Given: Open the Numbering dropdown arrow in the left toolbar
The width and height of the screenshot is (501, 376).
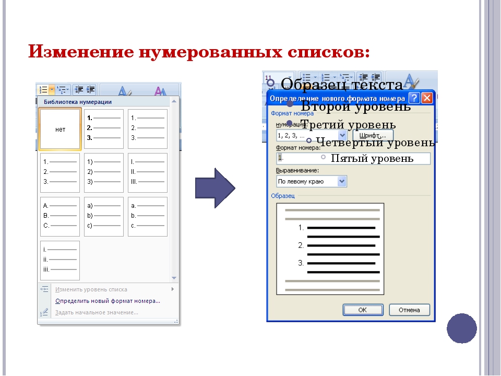Looking at the screenshot, I should (x=52, y=90).
